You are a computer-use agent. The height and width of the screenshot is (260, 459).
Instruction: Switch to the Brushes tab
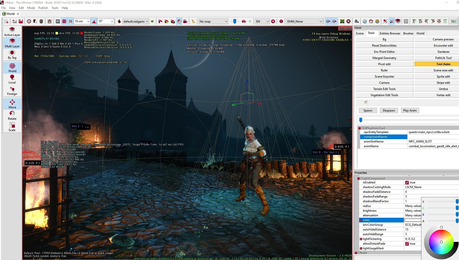408,33
